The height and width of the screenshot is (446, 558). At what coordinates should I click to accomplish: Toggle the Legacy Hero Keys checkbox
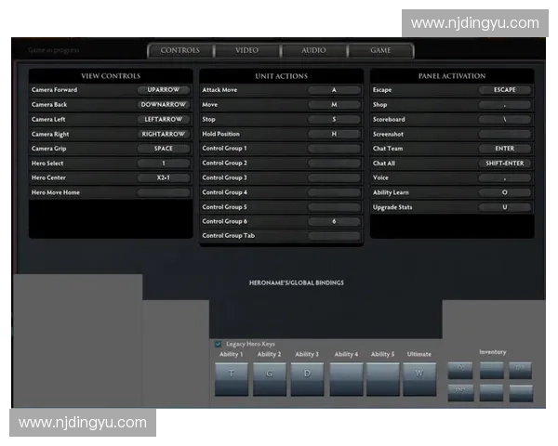tap(219, 344)
